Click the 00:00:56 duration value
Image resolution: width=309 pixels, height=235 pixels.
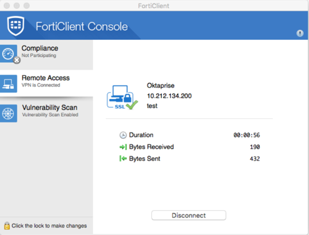click(x=247, y=135)
